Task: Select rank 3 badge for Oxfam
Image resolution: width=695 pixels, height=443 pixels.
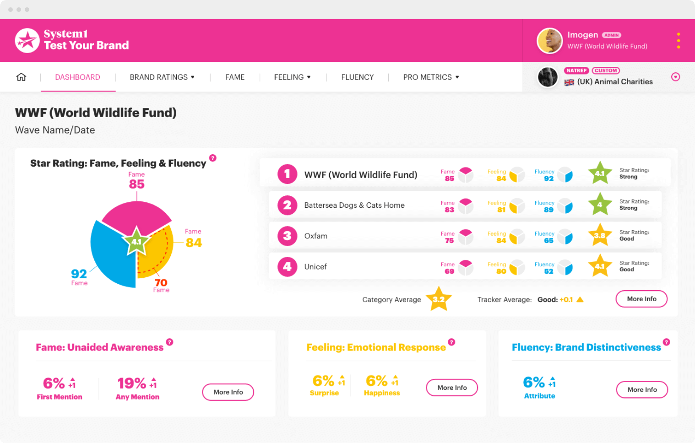Action: (x=287, y=236)
